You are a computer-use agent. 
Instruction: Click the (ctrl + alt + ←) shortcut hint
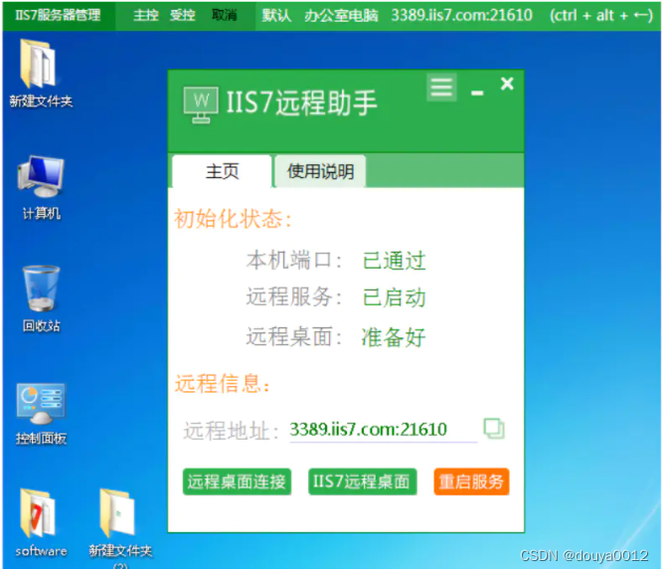(x=601, y=15)
